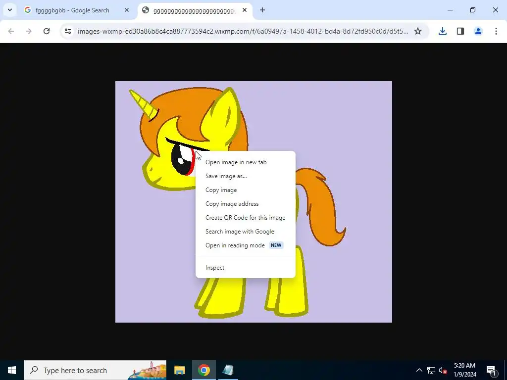Select the active image tab titled ggggggg
This screenshot has width=507, height=380.
[x=194, y=10]
